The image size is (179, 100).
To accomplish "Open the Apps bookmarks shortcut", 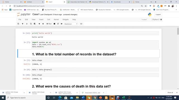I will coord(5,10).
